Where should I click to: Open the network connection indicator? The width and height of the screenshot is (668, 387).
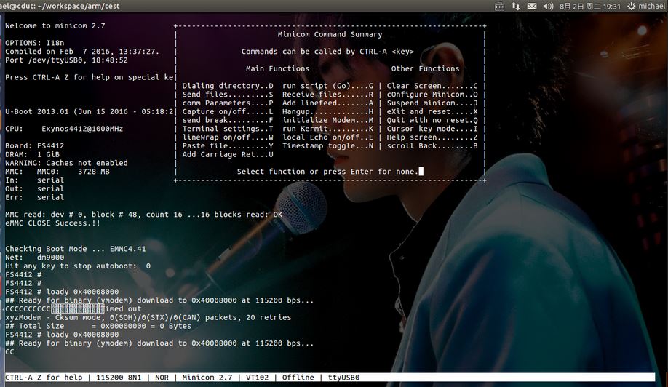515,6
